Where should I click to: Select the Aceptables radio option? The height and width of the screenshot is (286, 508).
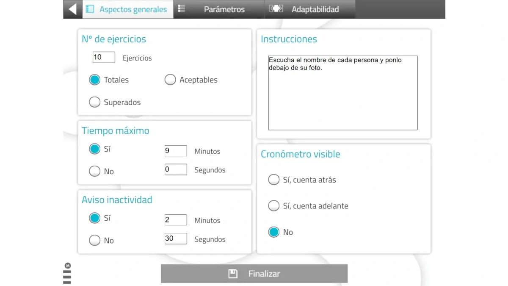170,80
